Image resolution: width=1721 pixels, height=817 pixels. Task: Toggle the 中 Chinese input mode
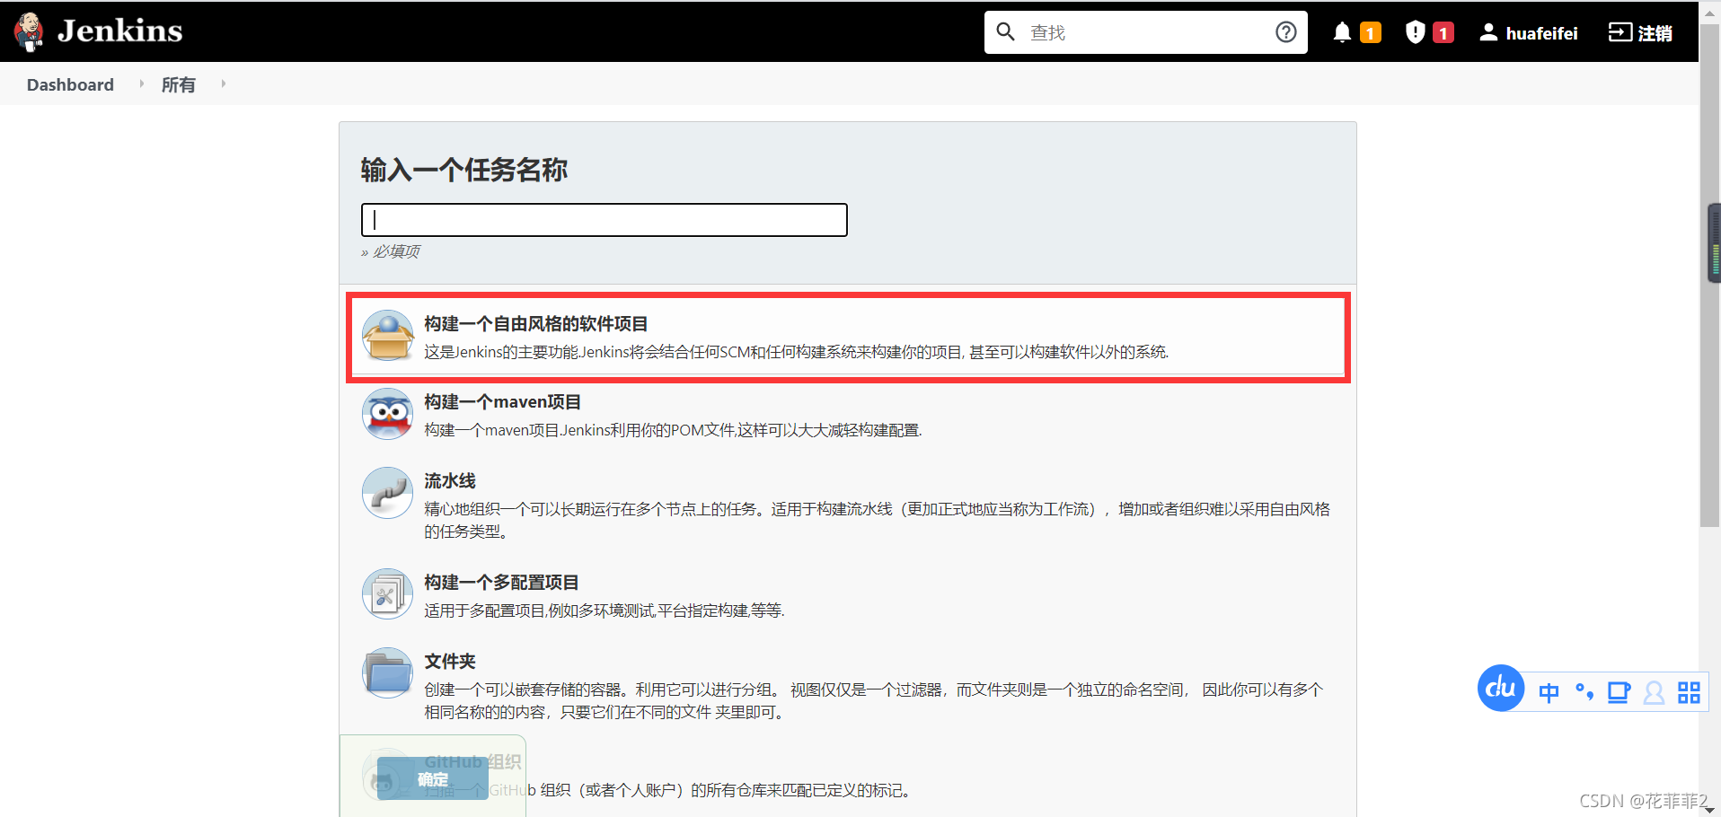pos(1549,692)
